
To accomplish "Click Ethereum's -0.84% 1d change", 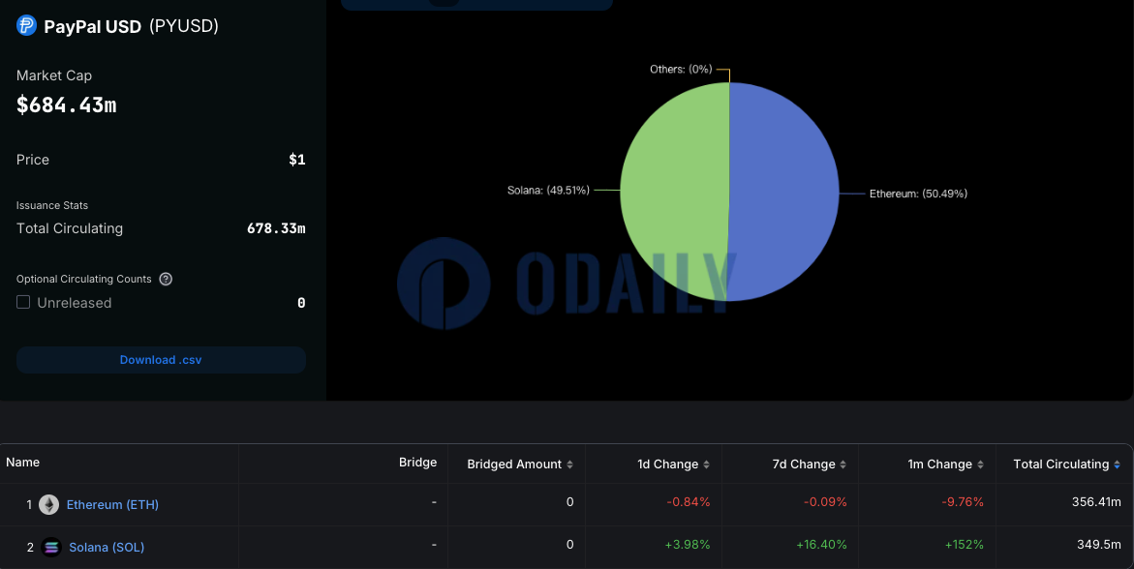I will pos(688,502).
